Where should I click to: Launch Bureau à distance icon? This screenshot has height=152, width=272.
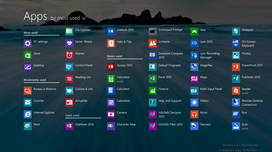click(x=28, y=91)
